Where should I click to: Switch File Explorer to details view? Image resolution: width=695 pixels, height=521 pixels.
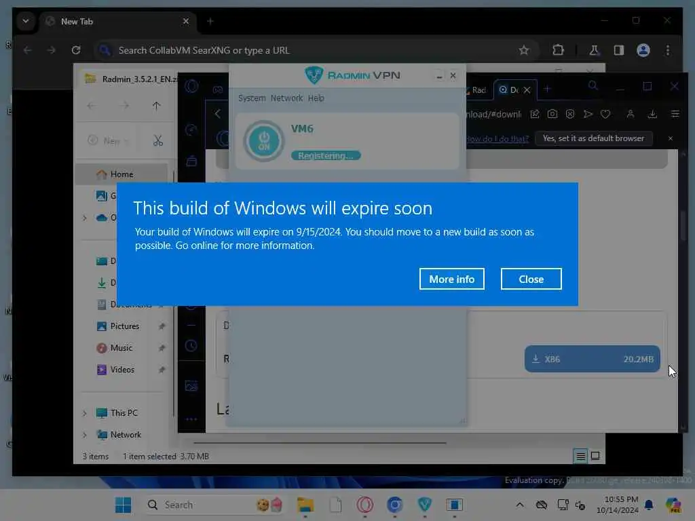[580, 456]
